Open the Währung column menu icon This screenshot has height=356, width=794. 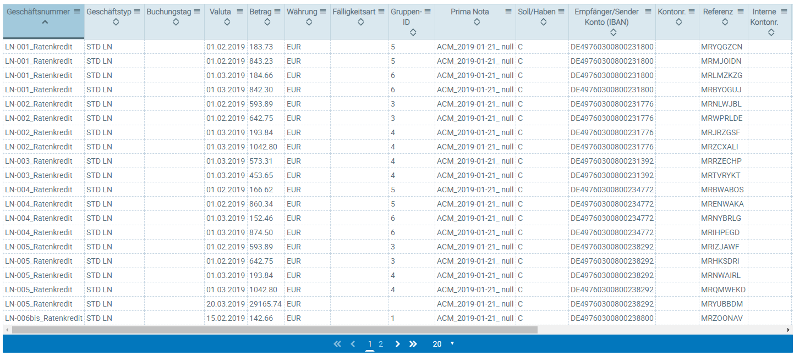(x=323, y=12)
